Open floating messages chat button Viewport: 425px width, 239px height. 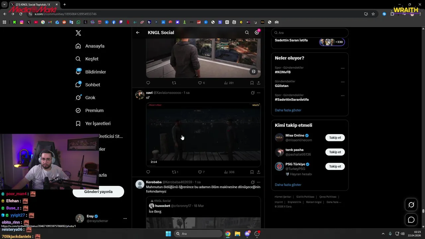pyautogui.click(x=411, y=220)
